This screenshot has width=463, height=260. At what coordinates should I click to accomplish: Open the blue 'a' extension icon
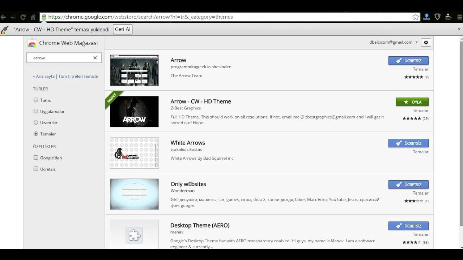click(426, 17)
